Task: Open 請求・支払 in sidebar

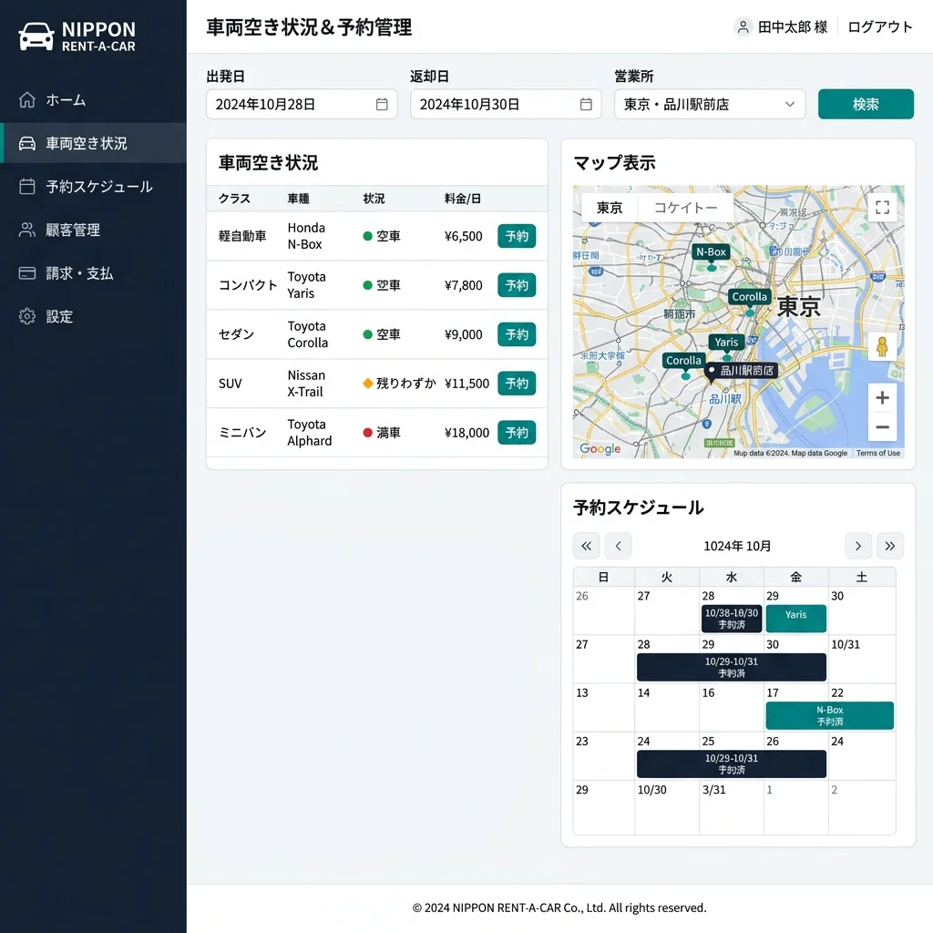Action: tap(93, 273)
